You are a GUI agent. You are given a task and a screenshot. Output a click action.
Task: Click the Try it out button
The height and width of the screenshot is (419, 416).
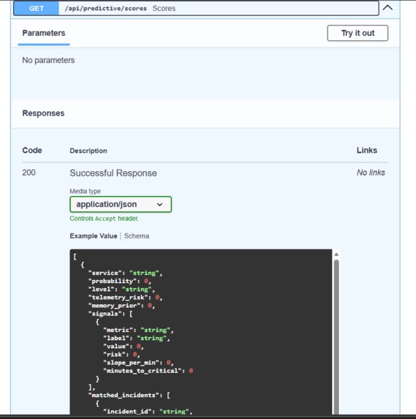coord(358,33)
